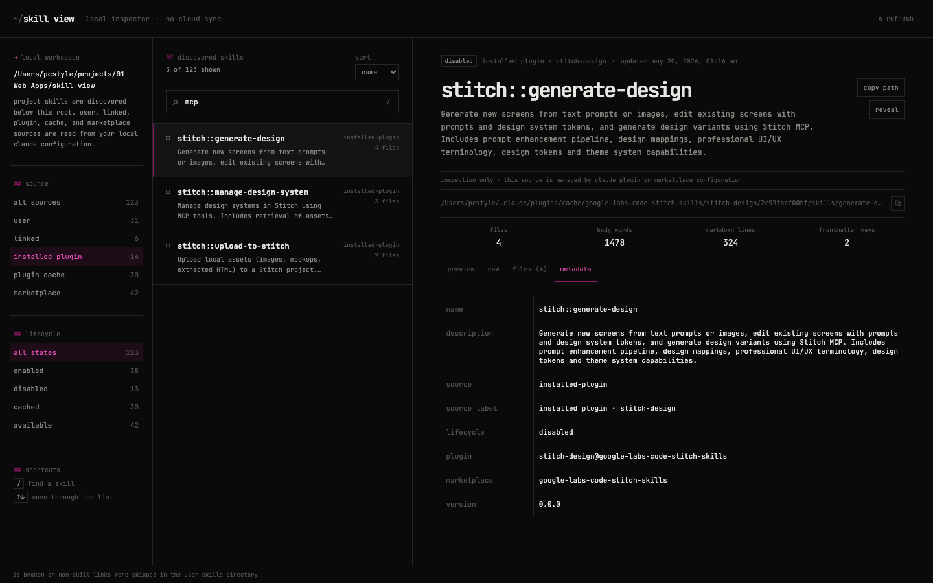Open the files (4) tab
Screen dimensions: 933x583
click(529, 269)
